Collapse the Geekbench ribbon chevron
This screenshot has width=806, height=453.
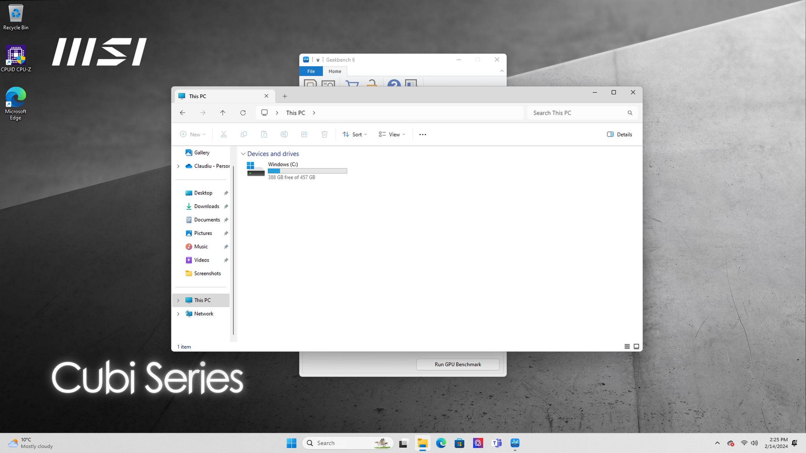pos(502,71)
